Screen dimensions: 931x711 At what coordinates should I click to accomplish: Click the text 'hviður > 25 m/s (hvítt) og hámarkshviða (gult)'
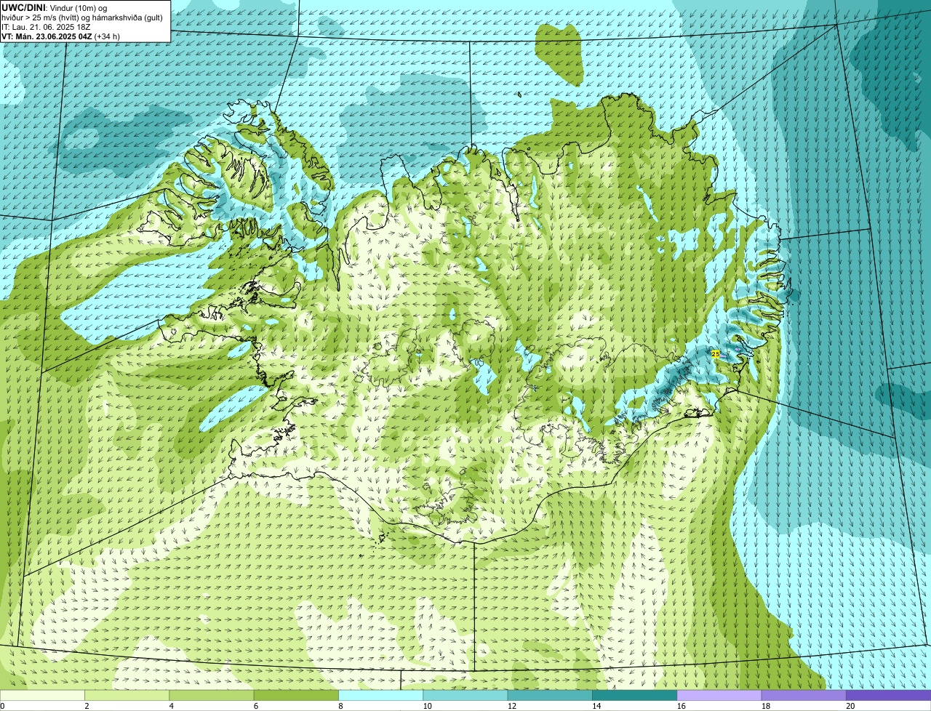[x=82, y=17]
